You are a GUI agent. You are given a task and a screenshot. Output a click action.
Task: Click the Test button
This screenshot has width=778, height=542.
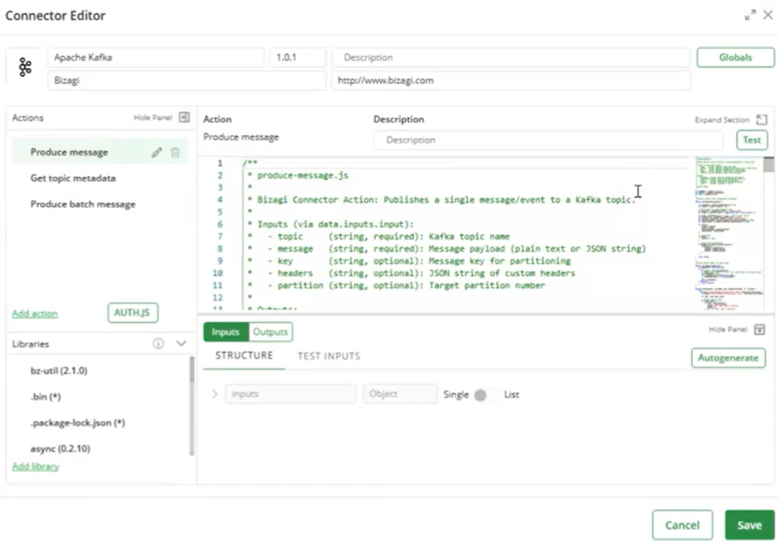(752, 140)
